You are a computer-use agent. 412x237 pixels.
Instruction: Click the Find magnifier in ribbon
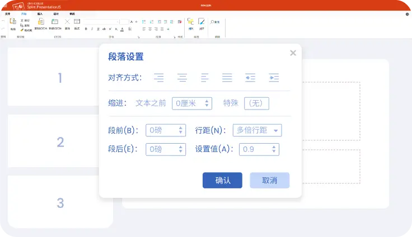pos(212,22)
